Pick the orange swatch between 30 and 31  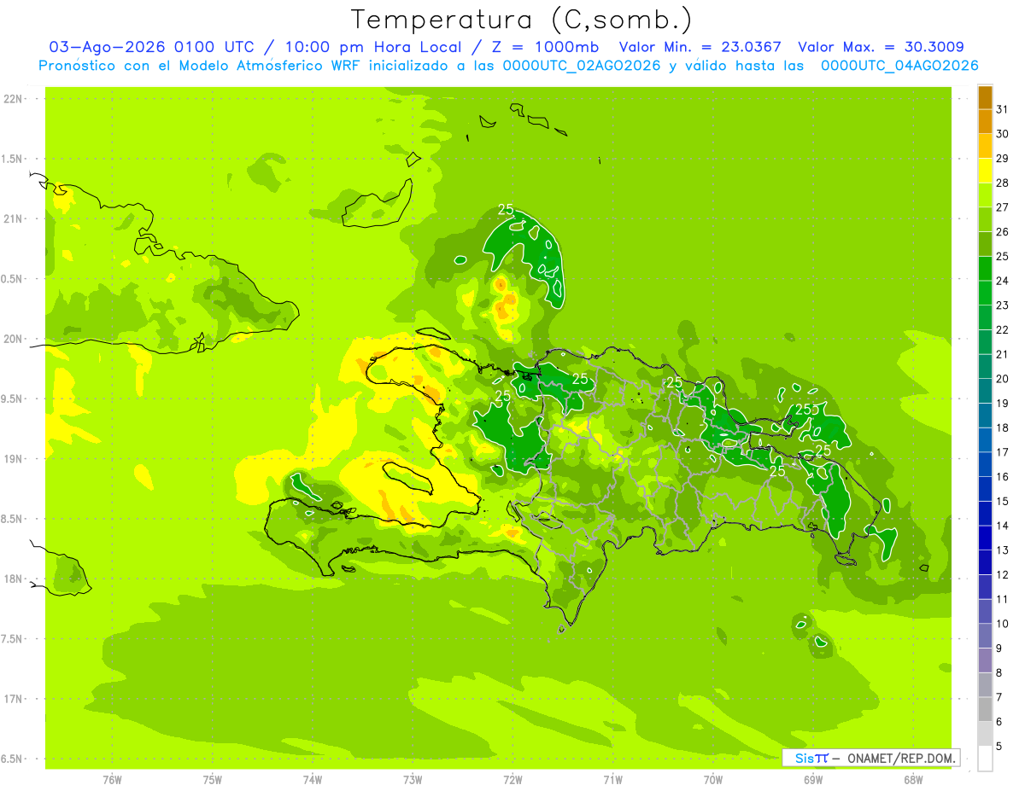pyautogui.click(x=985, y=122)
